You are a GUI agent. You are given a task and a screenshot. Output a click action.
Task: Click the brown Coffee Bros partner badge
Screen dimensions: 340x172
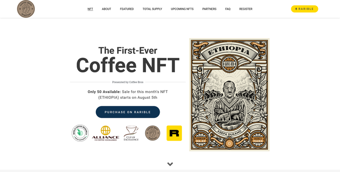click(153, 133)
